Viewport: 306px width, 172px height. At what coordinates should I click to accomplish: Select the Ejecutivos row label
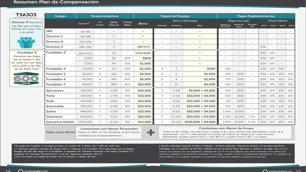55,90
